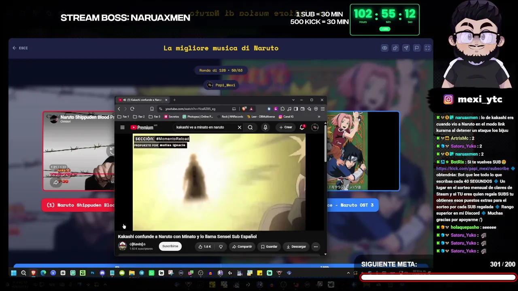The height and width of the screenshot is (291, 518).
Task: Click the Crear button on YouTube
Action: pyautogui.click(x=286, y=127)
